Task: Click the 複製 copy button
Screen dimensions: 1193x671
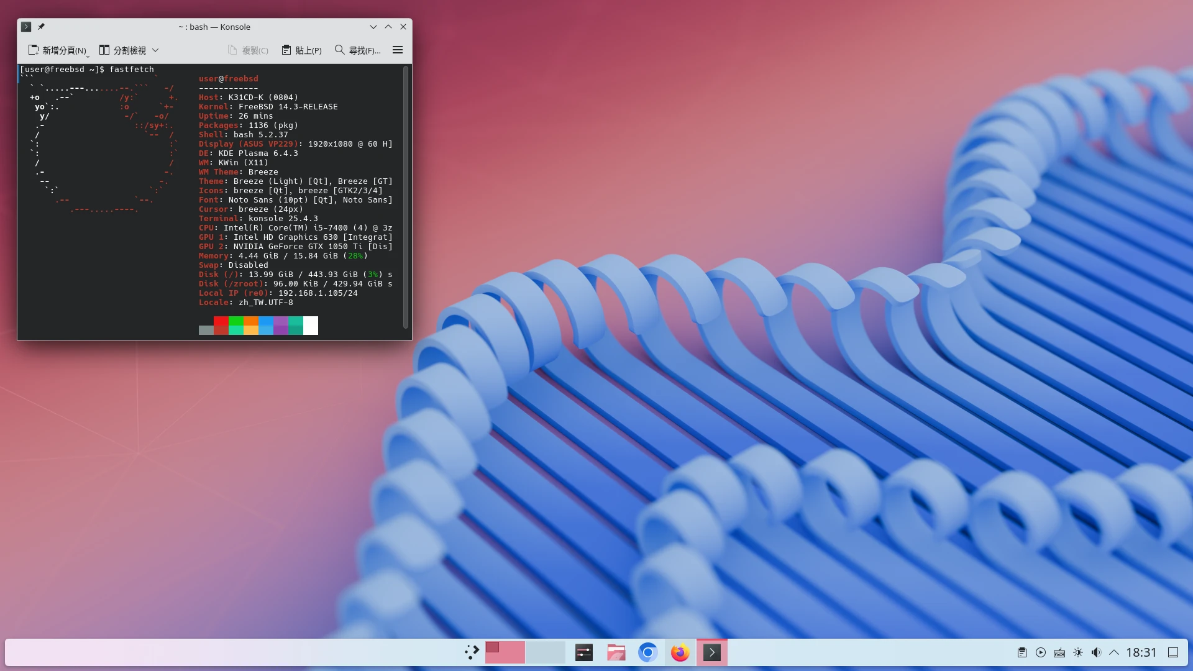Action: (248, 50)
